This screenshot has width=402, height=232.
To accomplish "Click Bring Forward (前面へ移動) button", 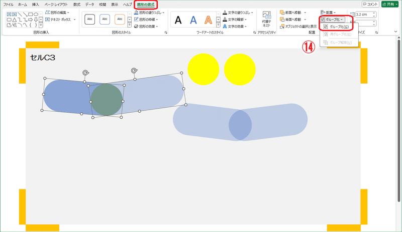I will click(291, 13).
